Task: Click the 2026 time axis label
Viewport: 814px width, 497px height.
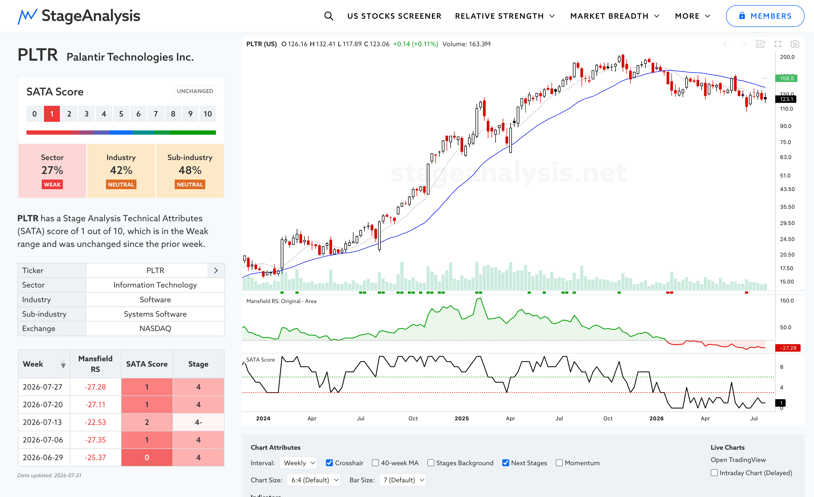Action: 656,418
